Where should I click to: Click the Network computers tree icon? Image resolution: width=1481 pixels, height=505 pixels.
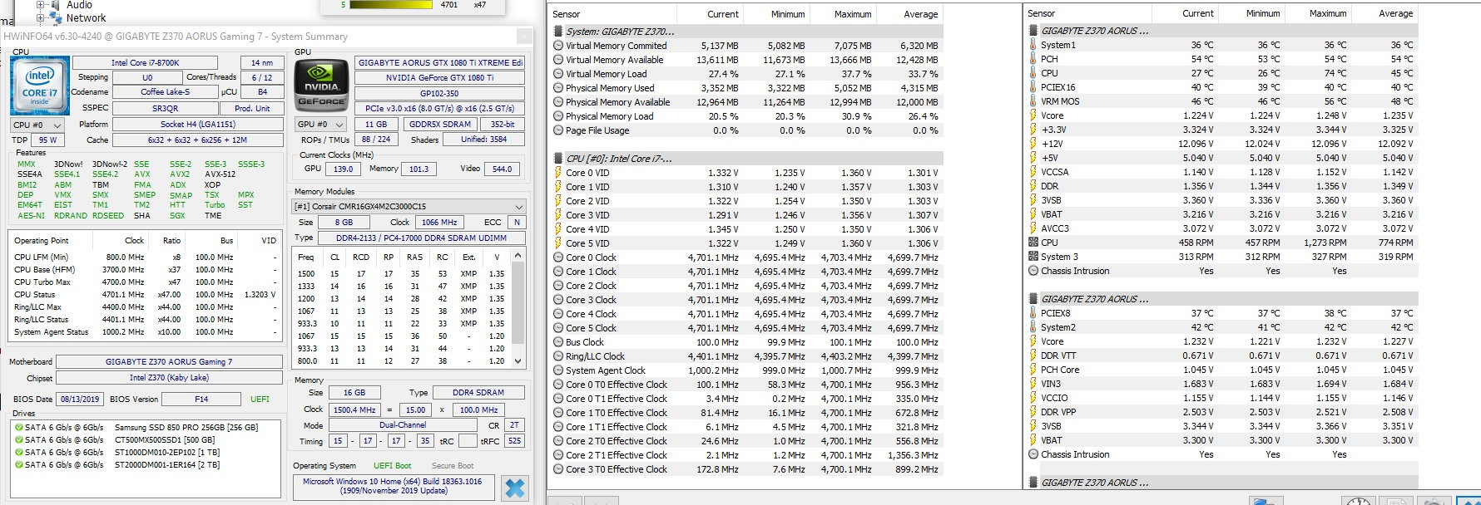tap(56, 17)
